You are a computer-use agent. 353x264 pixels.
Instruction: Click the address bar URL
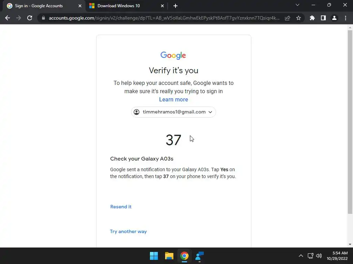coord(164,18)
